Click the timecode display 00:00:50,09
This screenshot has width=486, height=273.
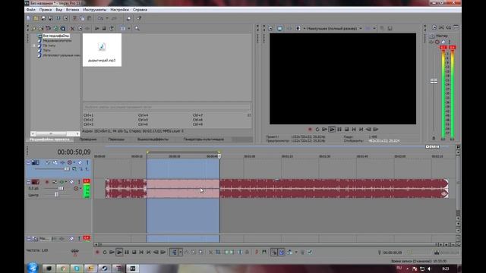click(74, 152)
